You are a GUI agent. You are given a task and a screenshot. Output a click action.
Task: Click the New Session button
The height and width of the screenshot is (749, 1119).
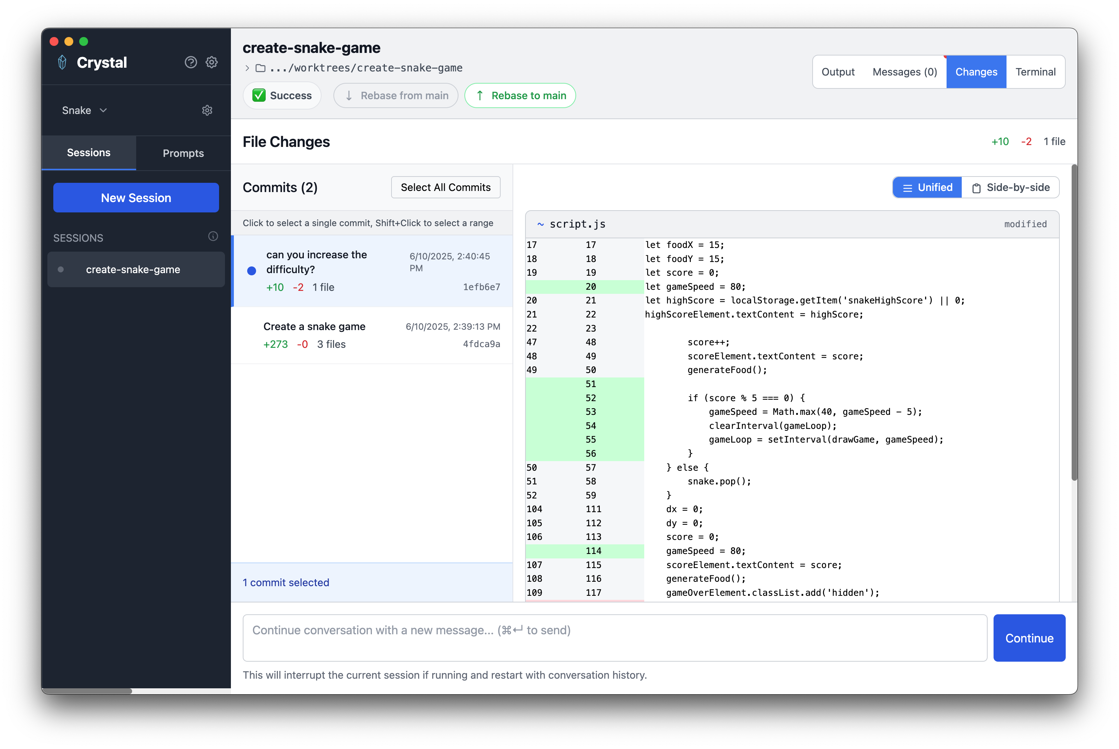(x=136, y=198)
